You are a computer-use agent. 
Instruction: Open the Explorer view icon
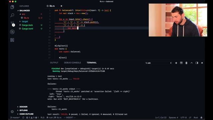pyautogui.click(x=12, y=7)
